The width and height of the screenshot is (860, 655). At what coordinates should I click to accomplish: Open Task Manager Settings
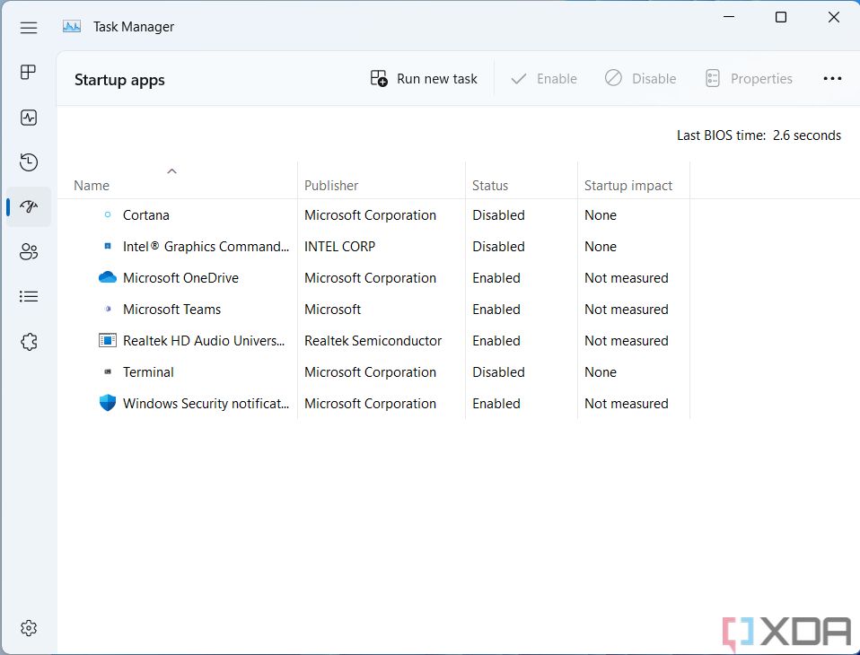28,628
